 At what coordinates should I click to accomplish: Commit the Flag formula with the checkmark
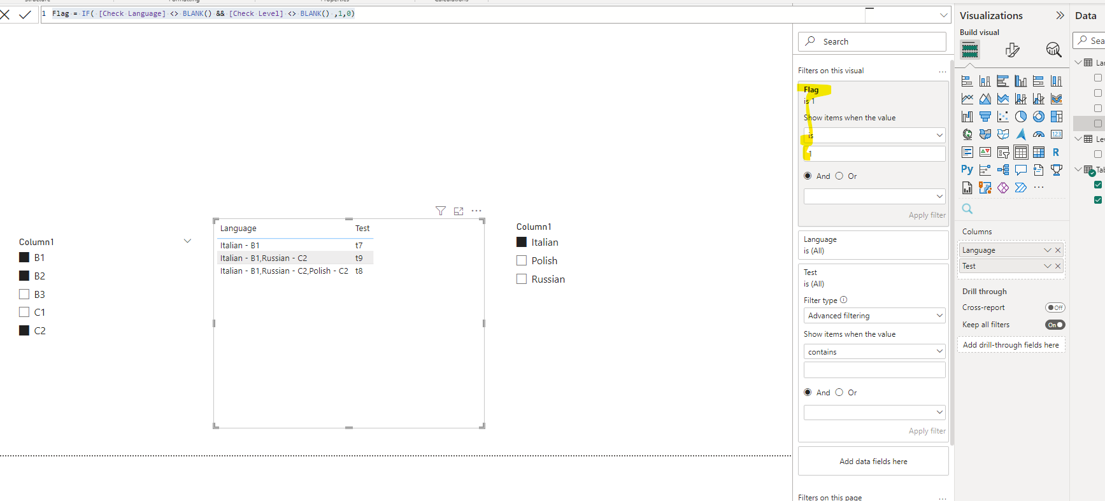25,15
